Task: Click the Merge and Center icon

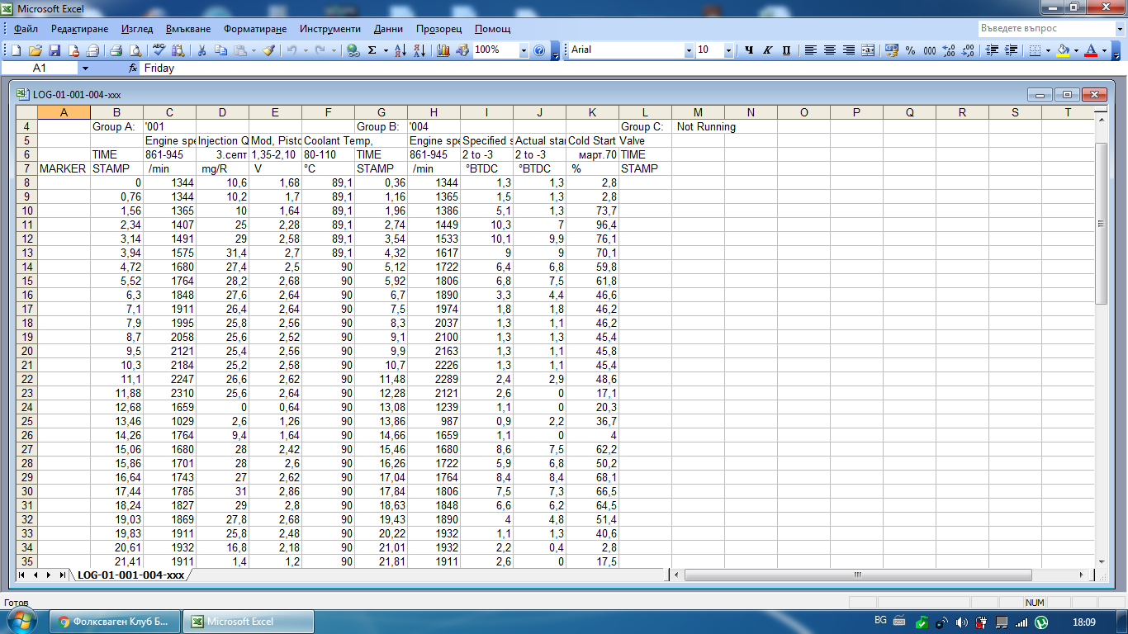Action: click(868, 50)
